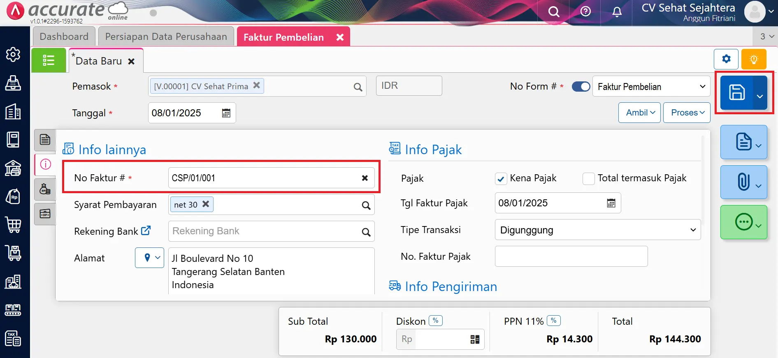Image resolution: width=778 pixels, height=358 pixels.
Task: Click the blue save disk button
Action: [736, 92]
